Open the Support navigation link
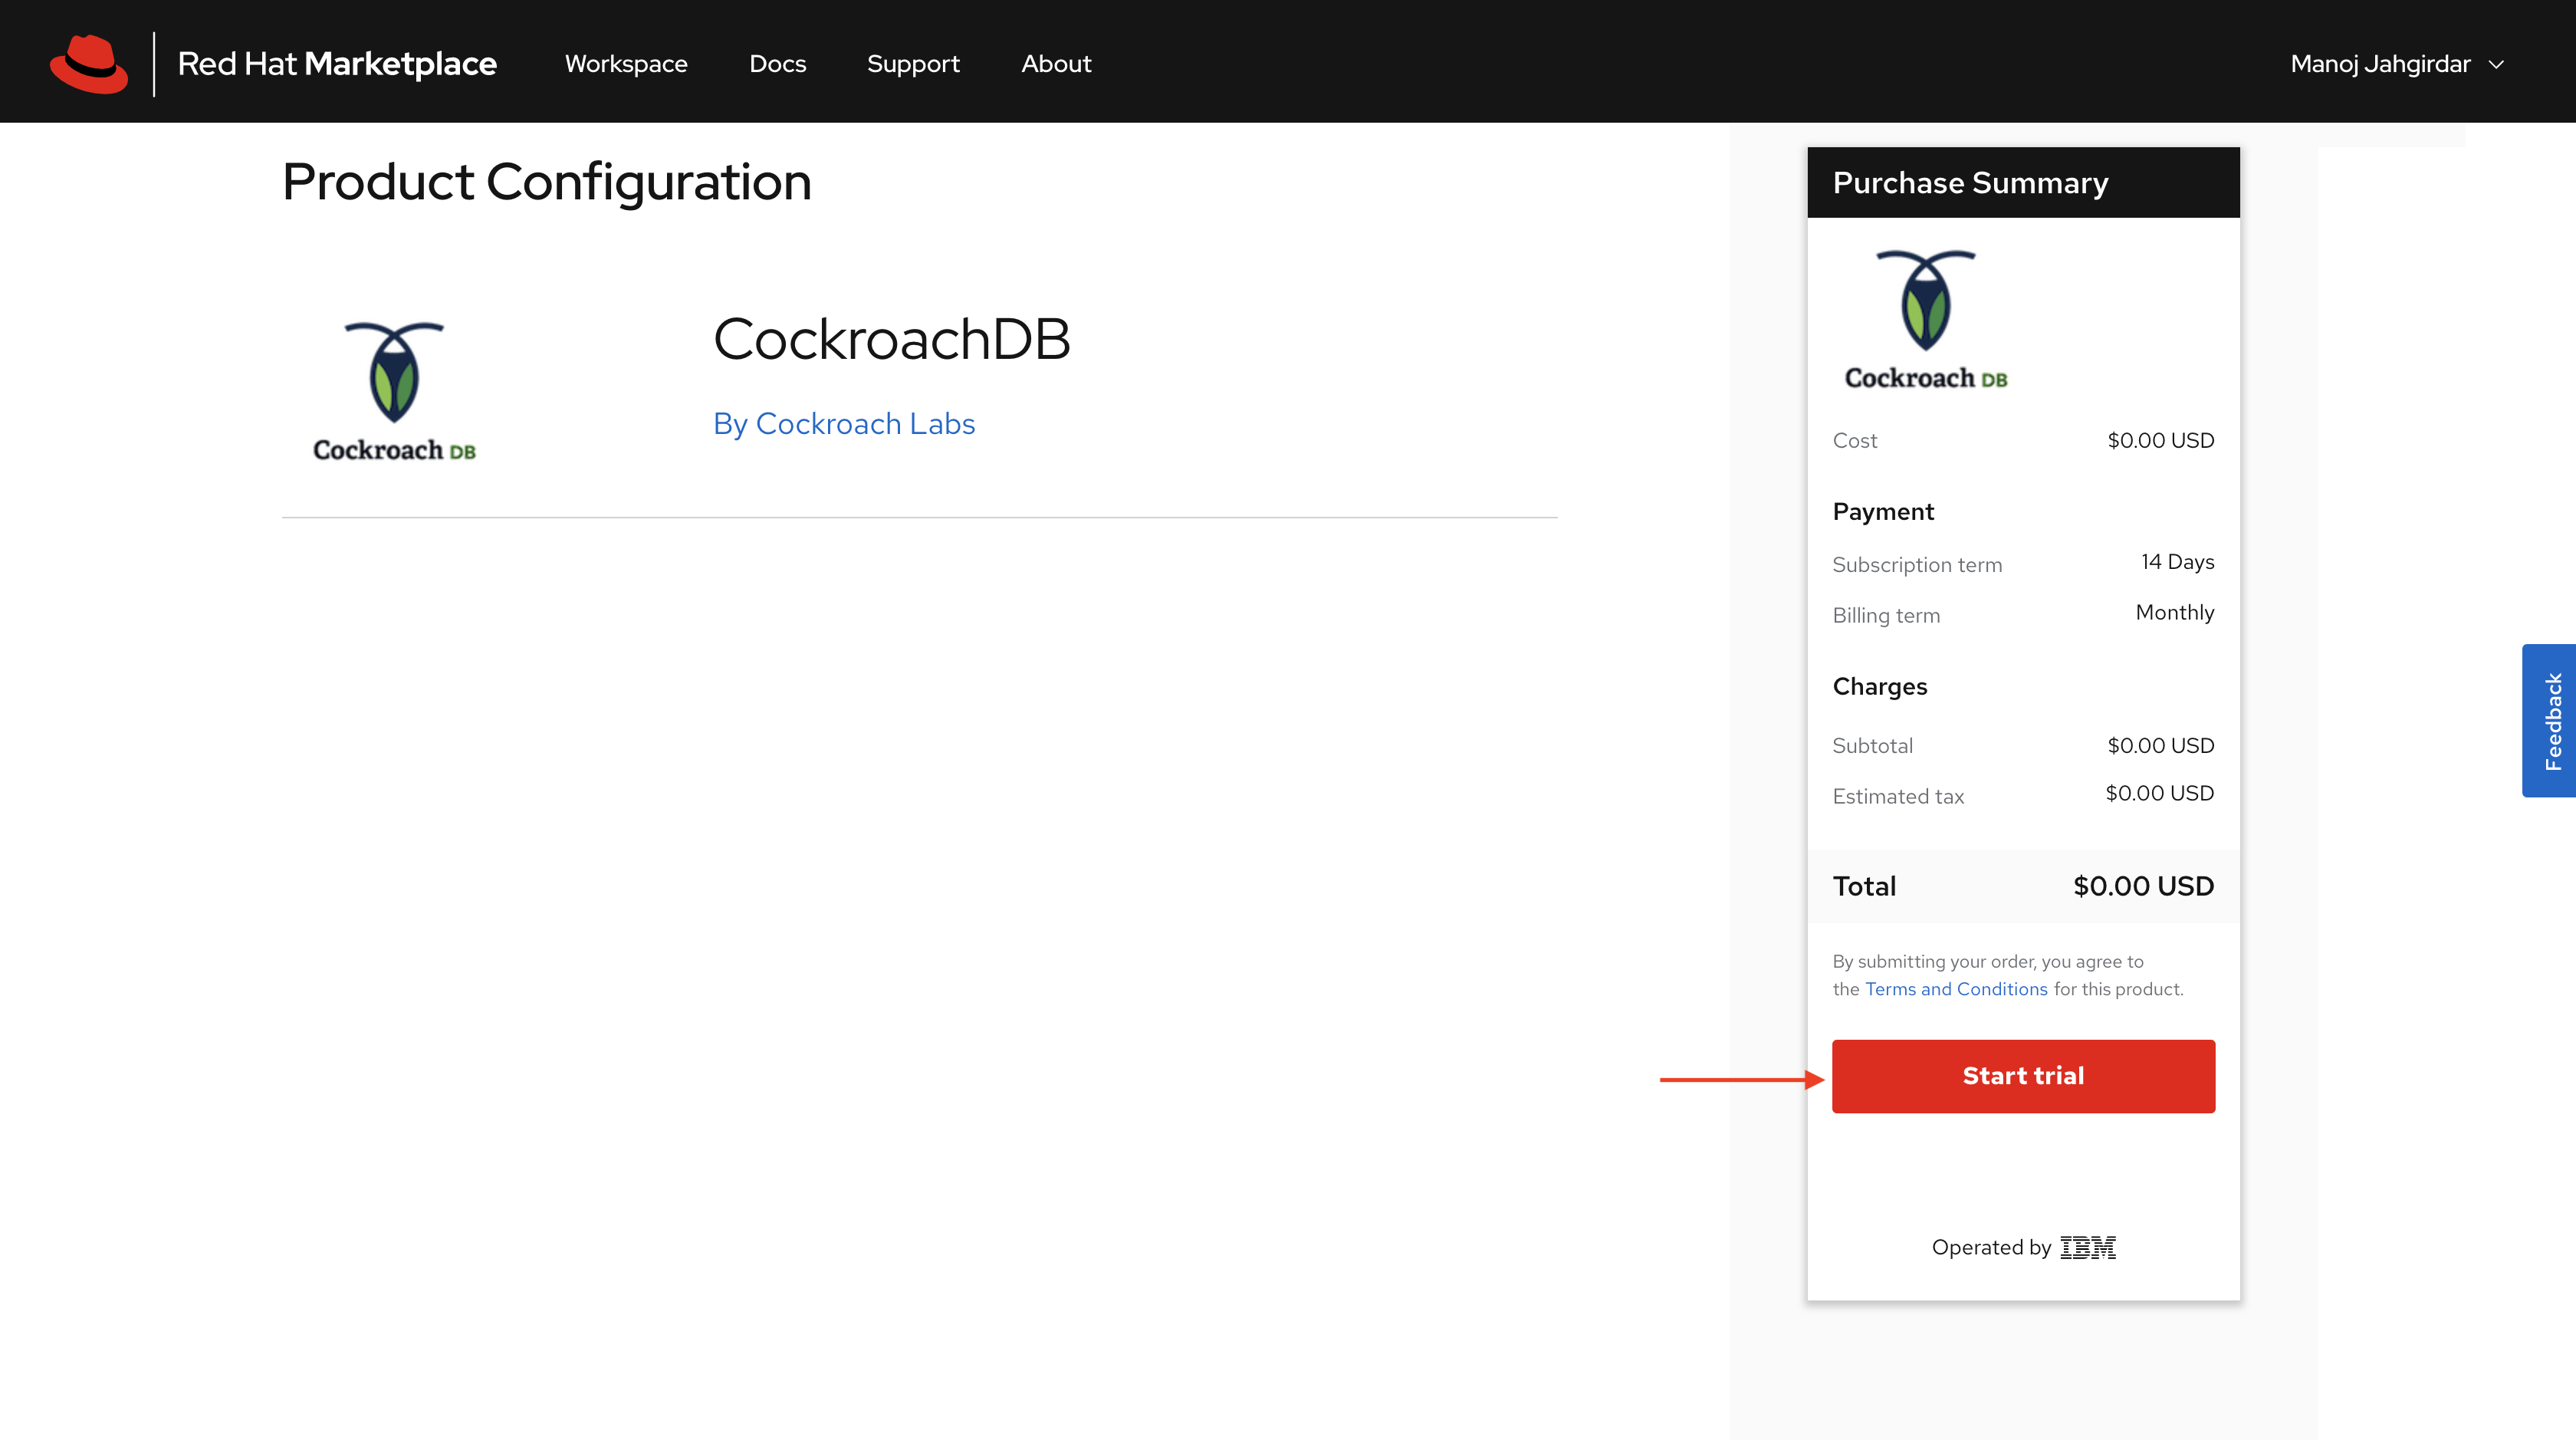2576x1440 pixels. tap(913, 64)
